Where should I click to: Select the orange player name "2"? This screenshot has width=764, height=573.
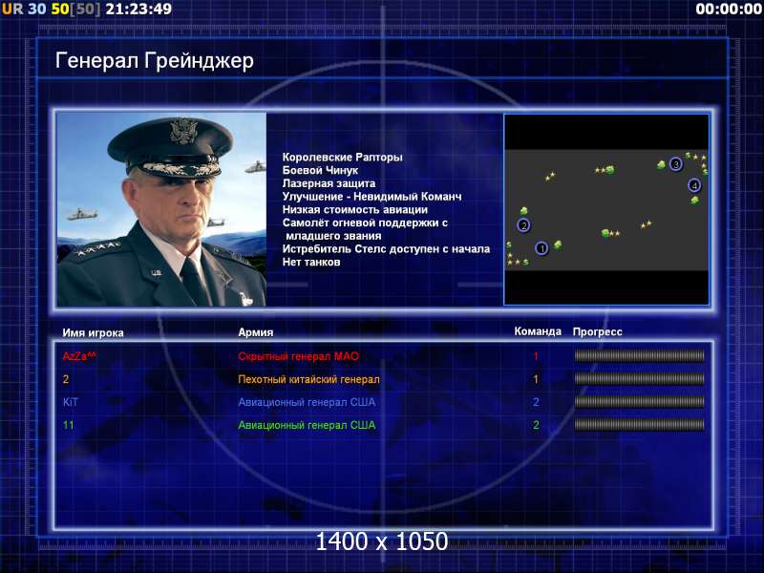point(66,379)
